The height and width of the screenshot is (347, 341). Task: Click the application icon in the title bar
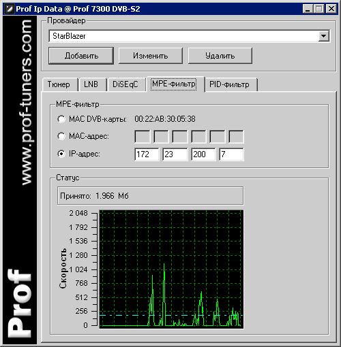tap(9, 9)
